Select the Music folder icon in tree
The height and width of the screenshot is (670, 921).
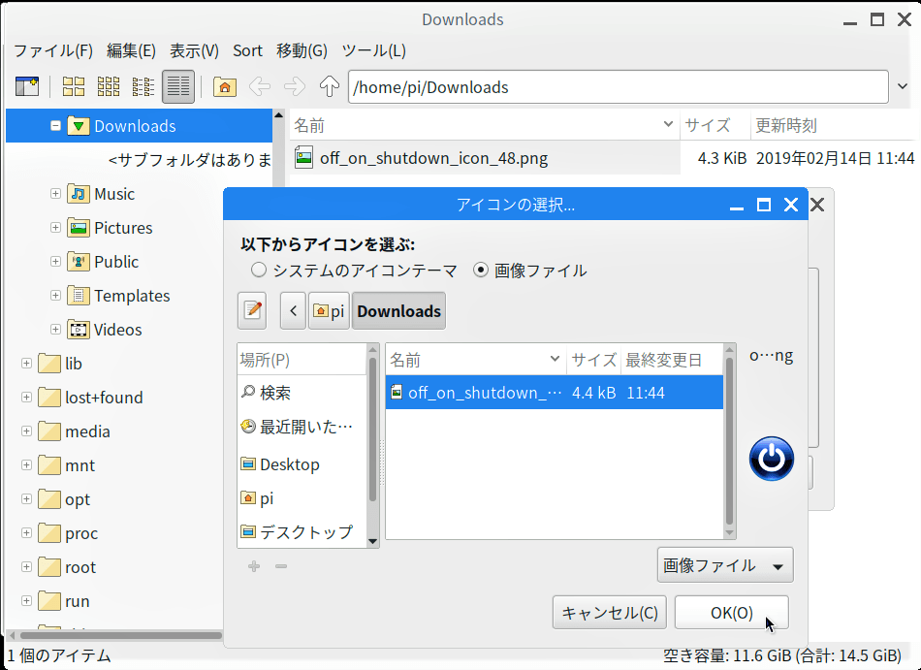click(x=79, y=194)
